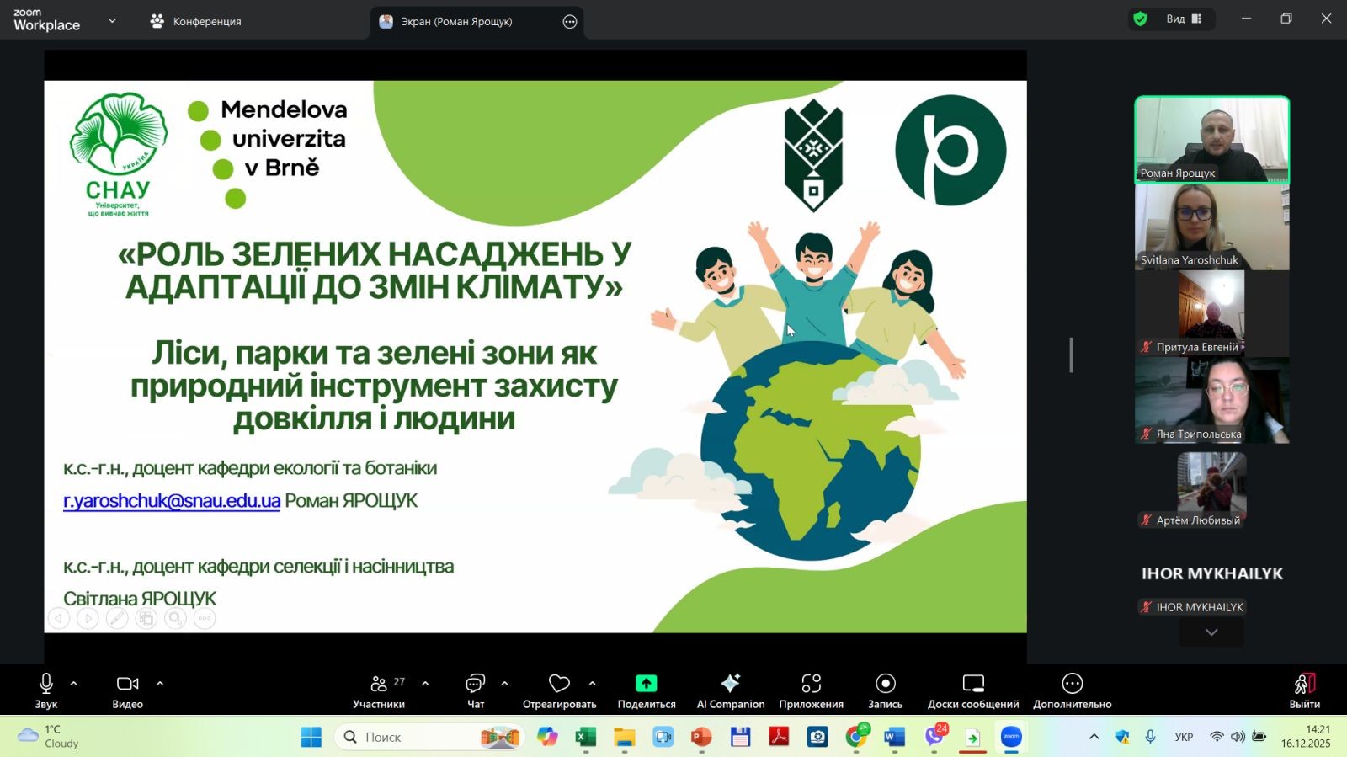
Task: Expand video options arrow beside Видео
Action: click(160, 684)
